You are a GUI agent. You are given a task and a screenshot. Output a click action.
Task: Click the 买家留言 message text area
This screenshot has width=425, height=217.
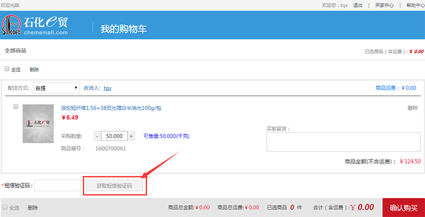point(344,142)
